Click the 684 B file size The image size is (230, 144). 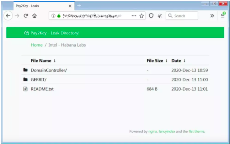pos(152,89)
